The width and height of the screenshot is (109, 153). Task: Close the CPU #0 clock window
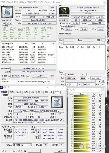click(x=103, y=90)
